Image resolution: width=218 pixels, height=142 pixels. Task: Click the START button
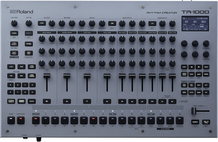pyautogui.click(x=11, y=120)
